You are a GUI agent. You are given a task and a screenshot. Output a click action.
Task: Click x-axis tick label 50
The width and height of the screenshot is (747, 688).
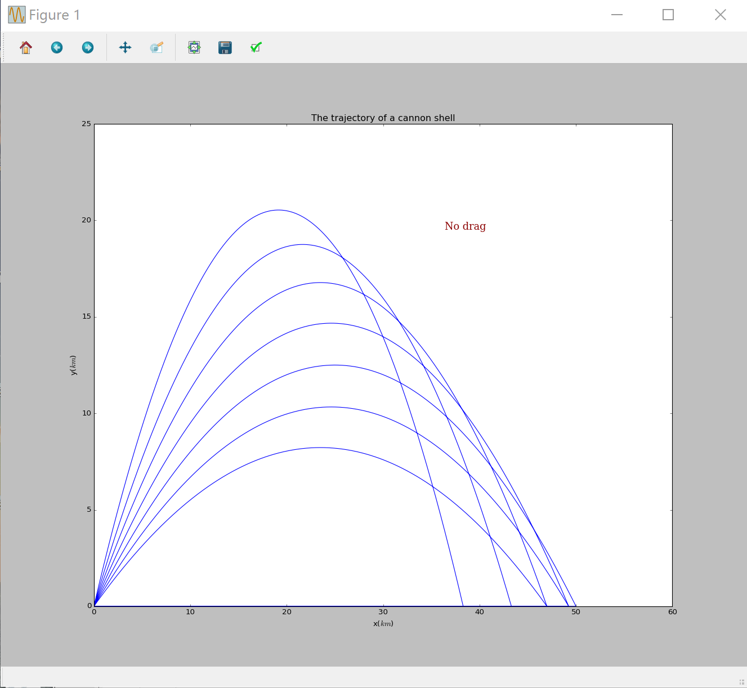[576, 612]
